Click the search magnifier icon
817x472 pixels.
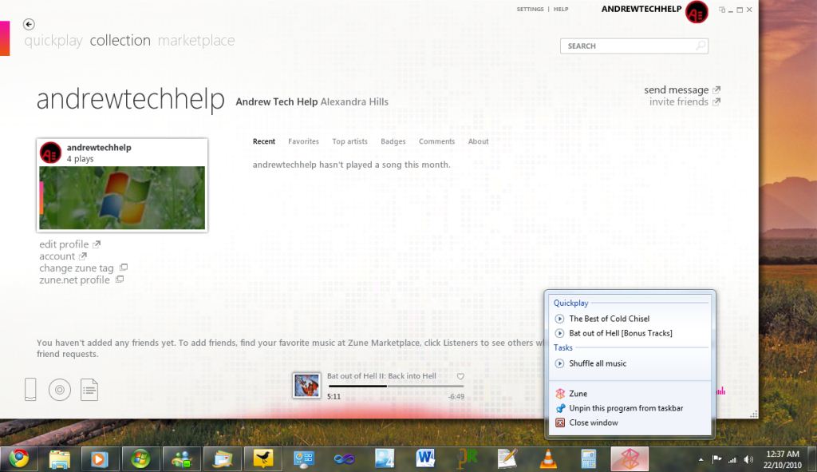coord(701,46)
